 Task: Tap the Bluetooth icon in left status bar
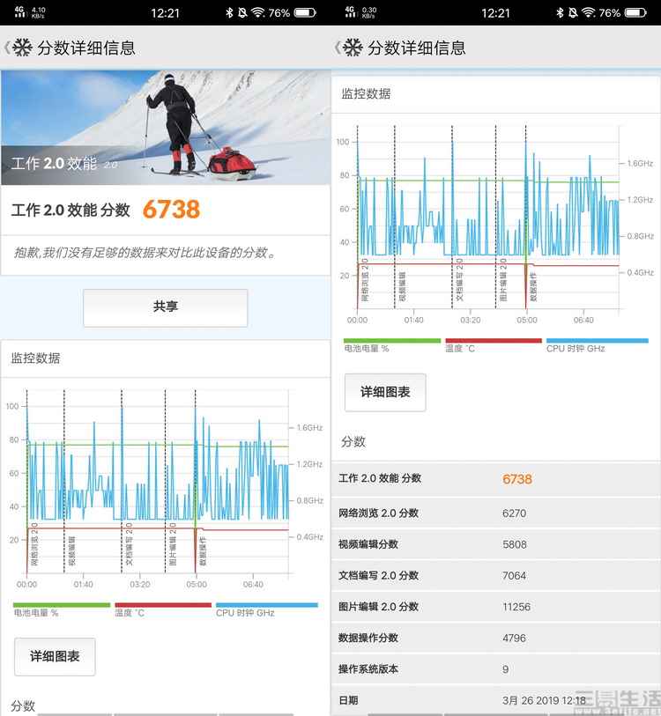tap(229, 13)
